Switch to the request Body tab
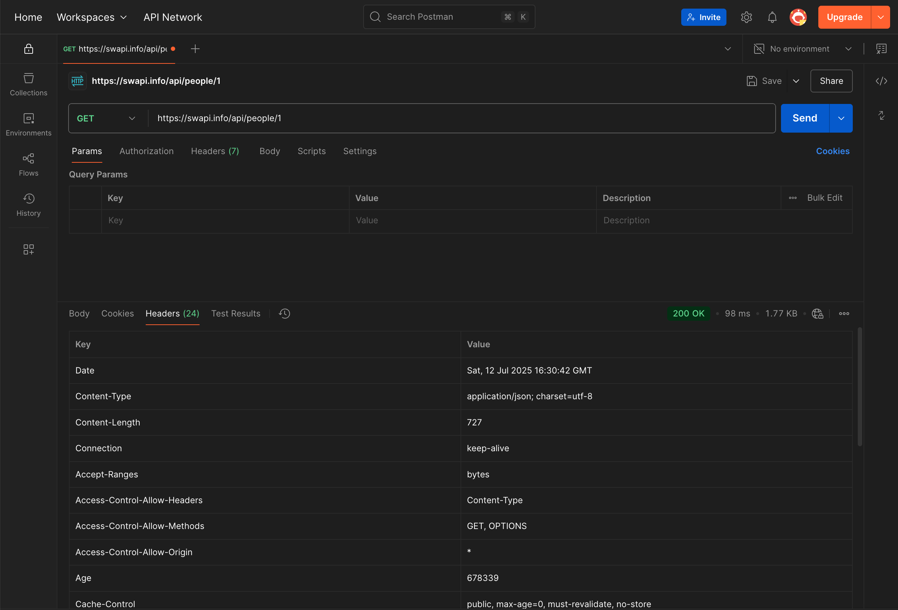This screenshot has height=610, width=898. pyautogui.click(x=270, y=151)
